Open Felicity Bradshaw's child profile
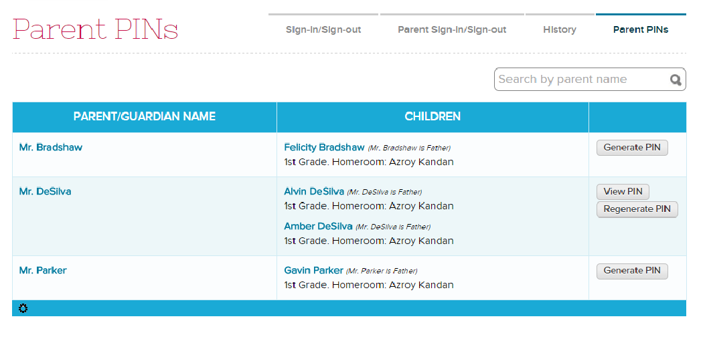 [324, 147]
